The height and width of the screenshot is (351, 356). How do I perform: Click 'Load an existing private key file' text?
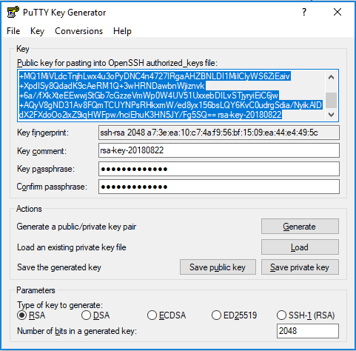(x=72, y=247)
